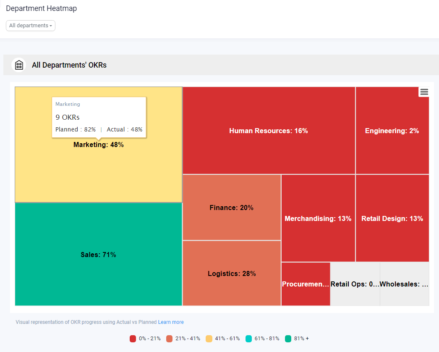Click the departments building icon

19,65
